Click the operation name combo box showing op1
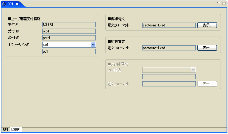Viewport: 228px width, 134px height. [66, 44]
